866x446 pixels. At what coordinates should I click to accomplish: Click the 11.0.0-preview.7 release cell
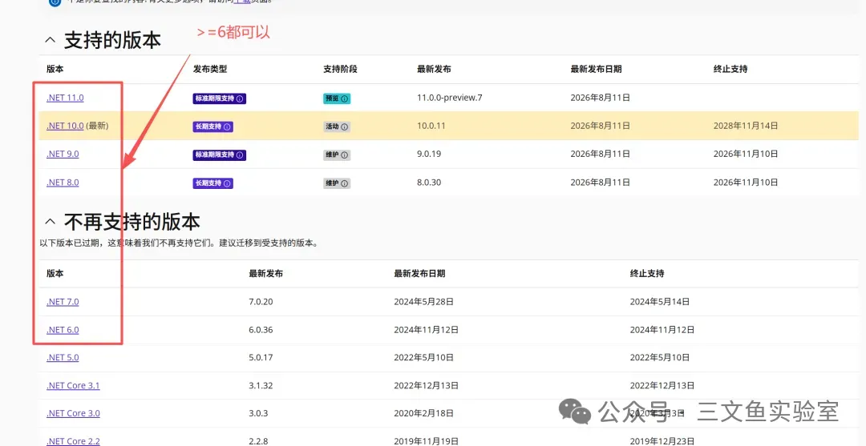pos(450,98)
